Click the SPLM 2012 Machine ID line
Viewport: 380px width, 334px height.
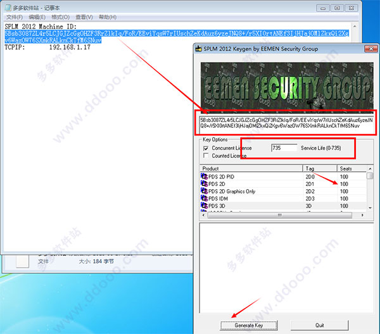pyautogui.click(x=41, y=27)
